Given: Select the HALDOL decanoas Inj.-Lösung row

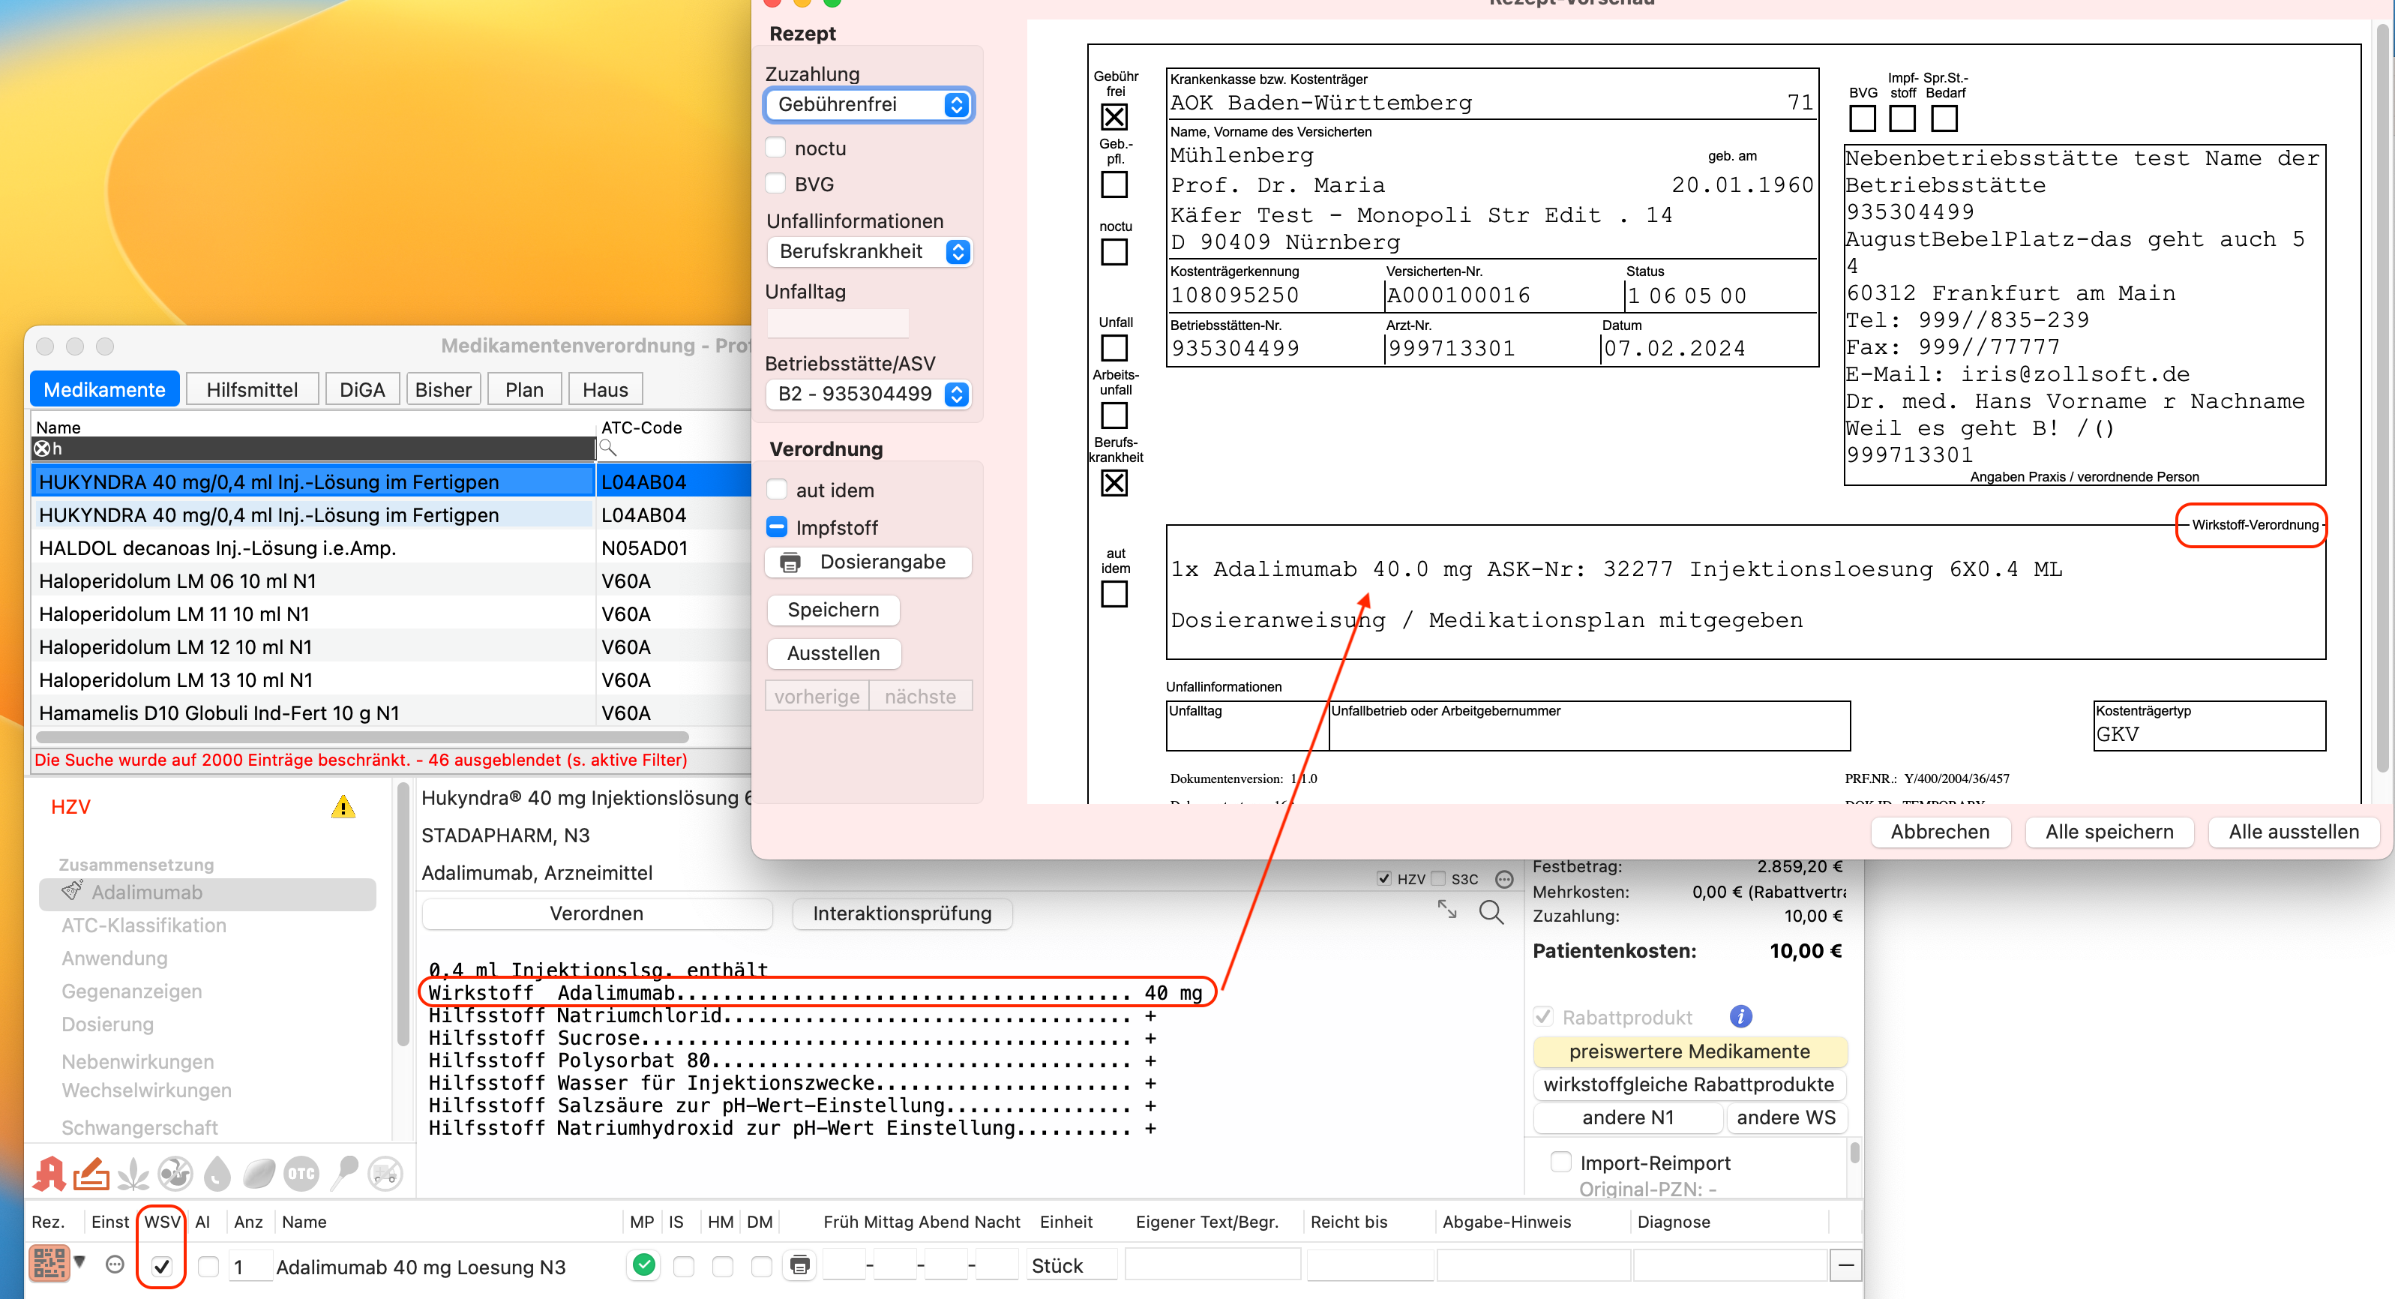Looking at the screenshot, I should click(x=391, y=547).
